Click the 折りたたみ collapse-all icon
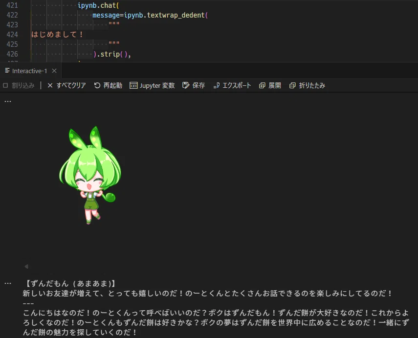This screenshot has width=418, height=338. click(292, 85)
